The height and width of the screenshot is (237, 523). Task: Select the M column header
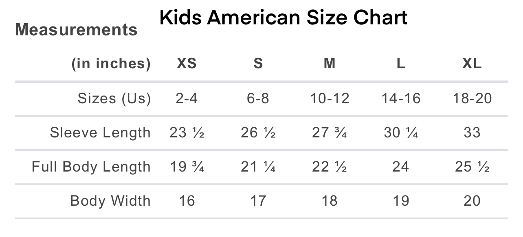click(330, 64)
